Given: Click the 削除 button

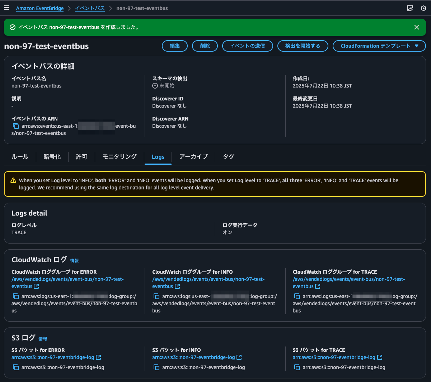Looking at the screenshot, I should (x=205, y=46).
